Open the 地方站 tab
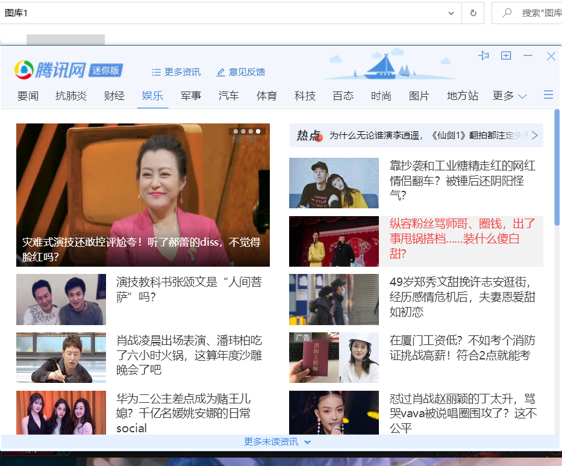This screenshot has width=562, height=466. tap(463, 96)
